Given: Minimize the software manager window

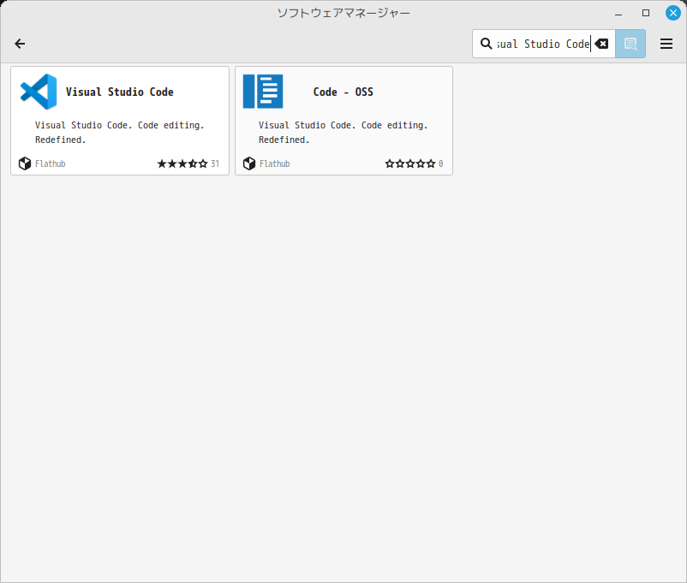Looking at the screenshot, I should click(x=618, y=13).
